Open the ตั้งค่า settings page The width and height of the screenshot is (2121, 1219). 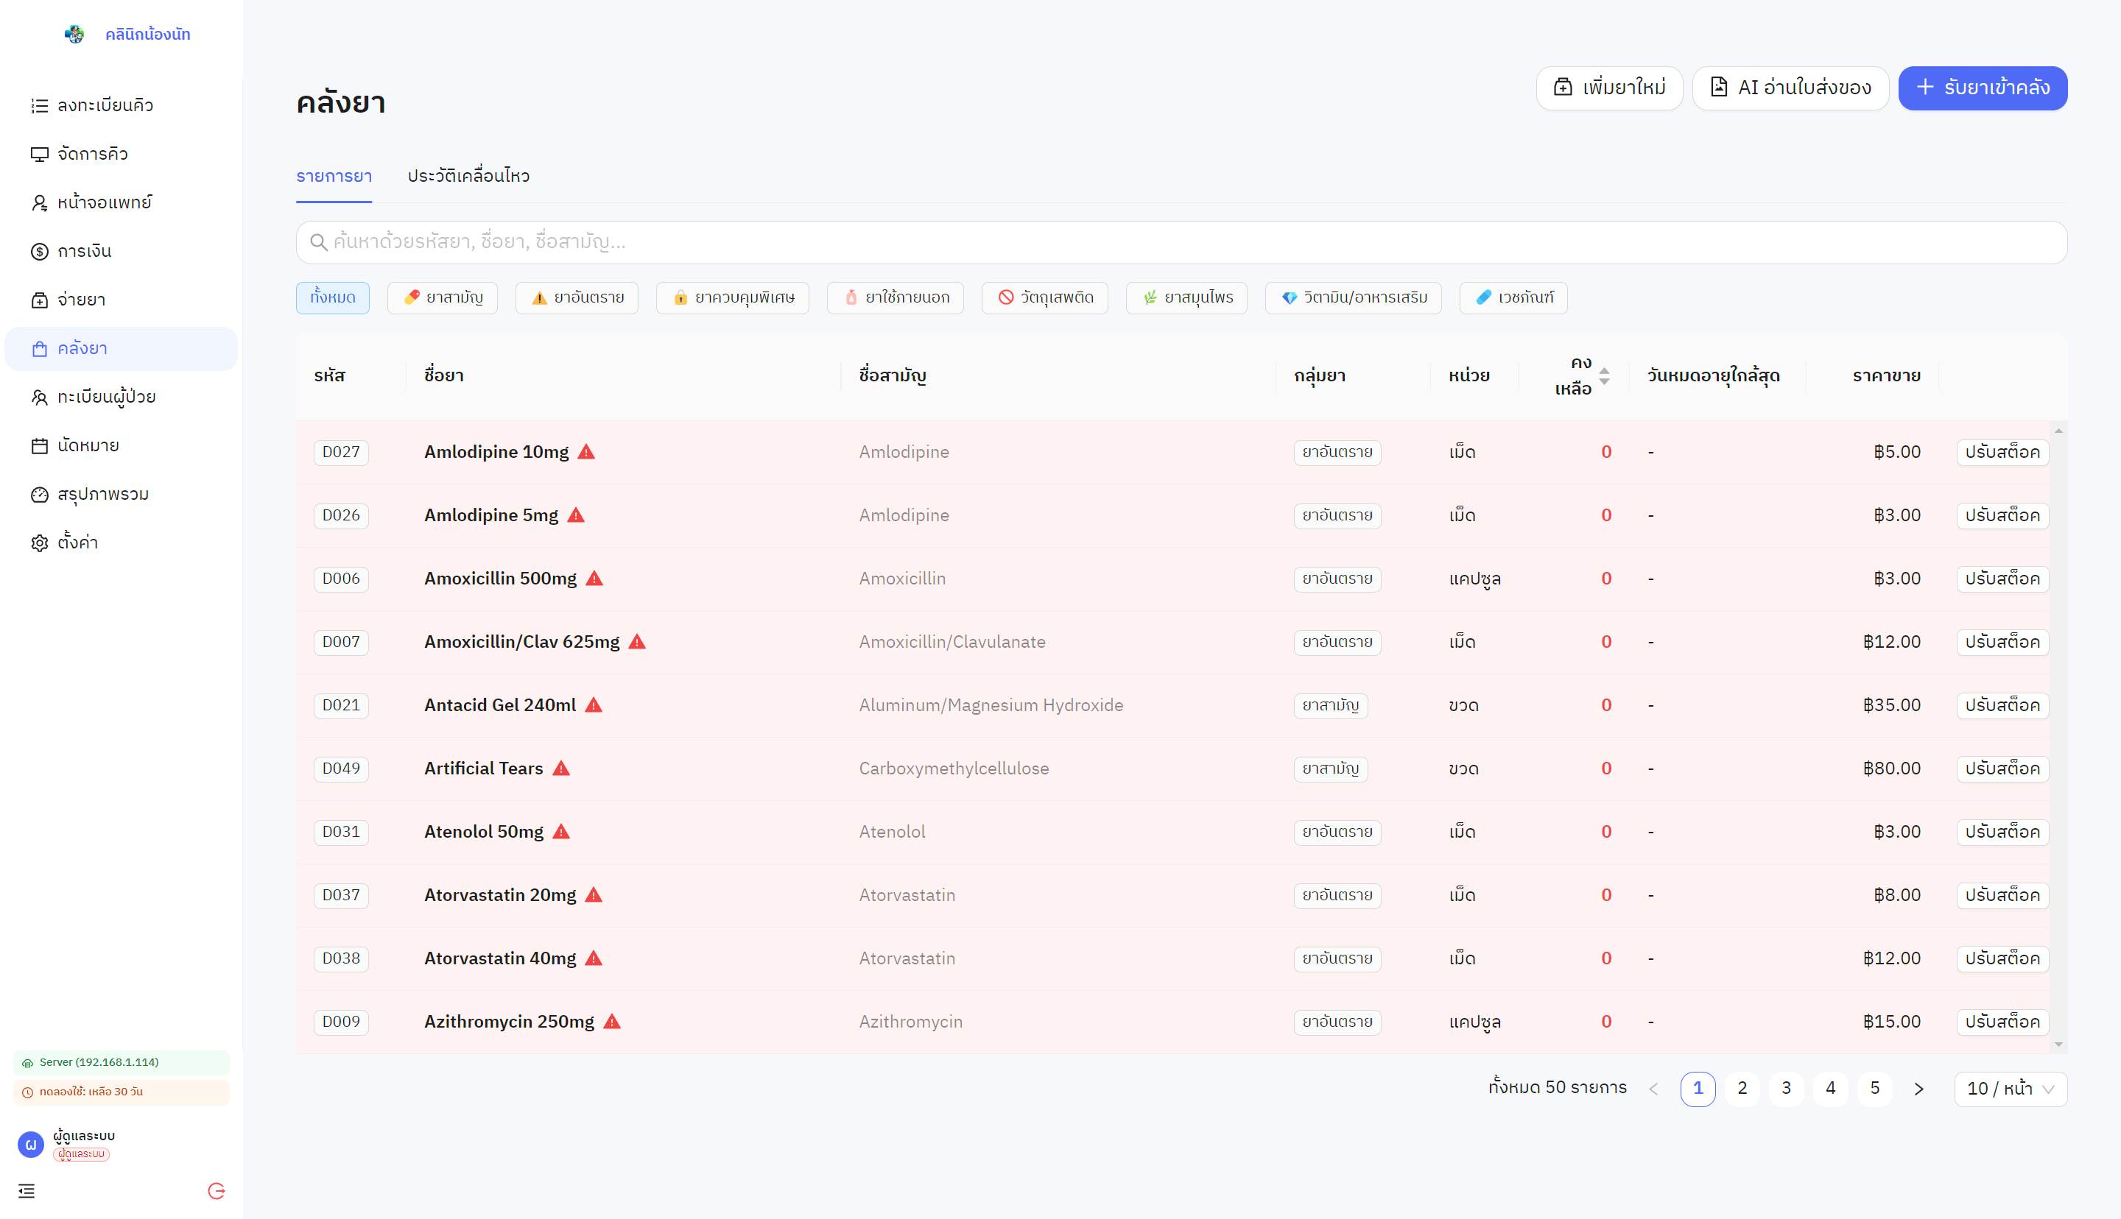pyautogui.click(x=77, y=543)
